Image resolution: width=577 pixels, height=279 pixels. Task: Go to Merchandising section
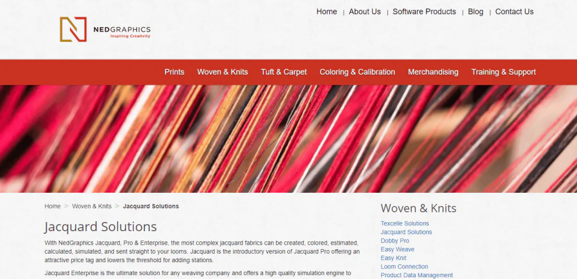(x=433, y=72)
